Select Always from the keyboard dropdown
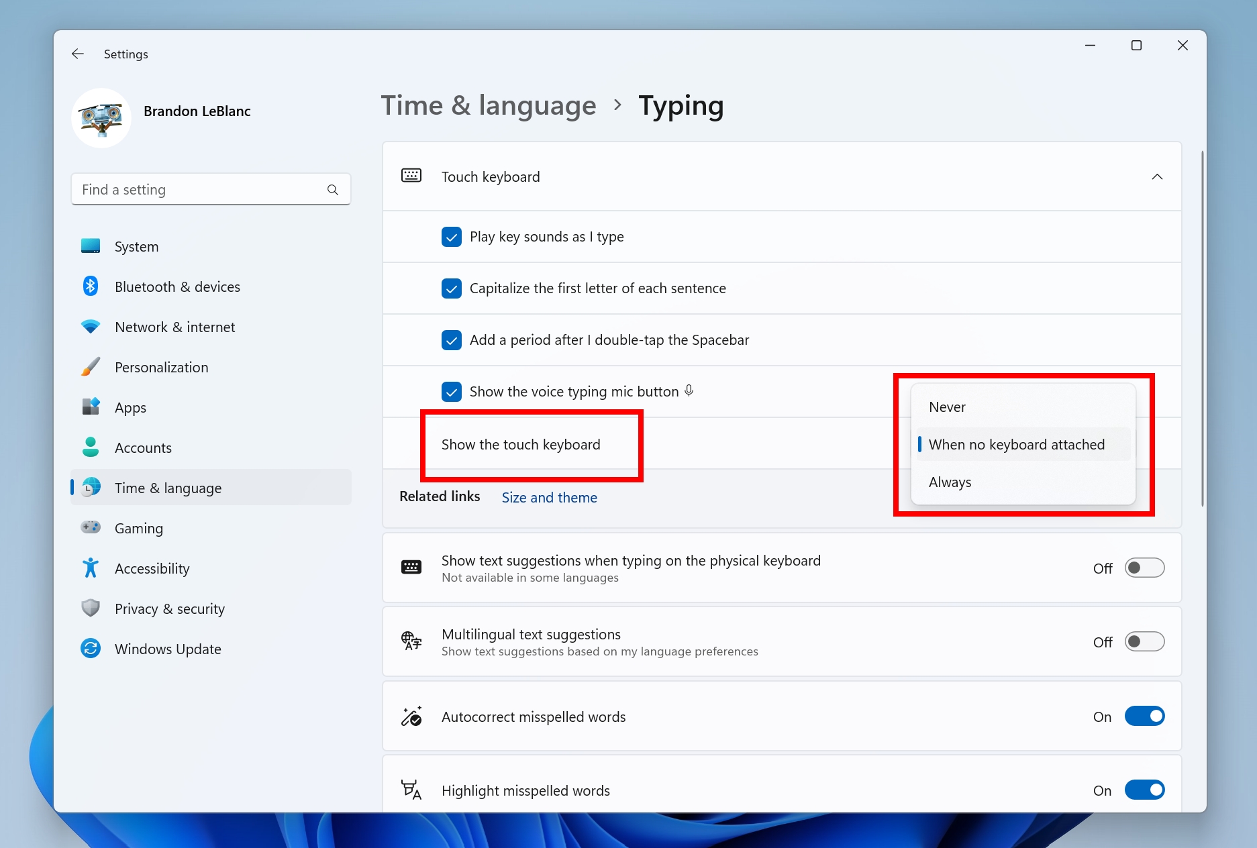The width and height of the screenshot is (1257, 848). (x=949, y=482)
